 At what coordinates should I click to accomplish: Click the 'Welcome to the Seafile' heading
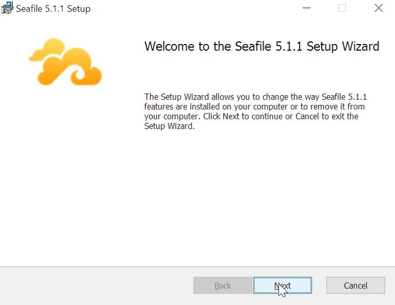tap(207, 46)
